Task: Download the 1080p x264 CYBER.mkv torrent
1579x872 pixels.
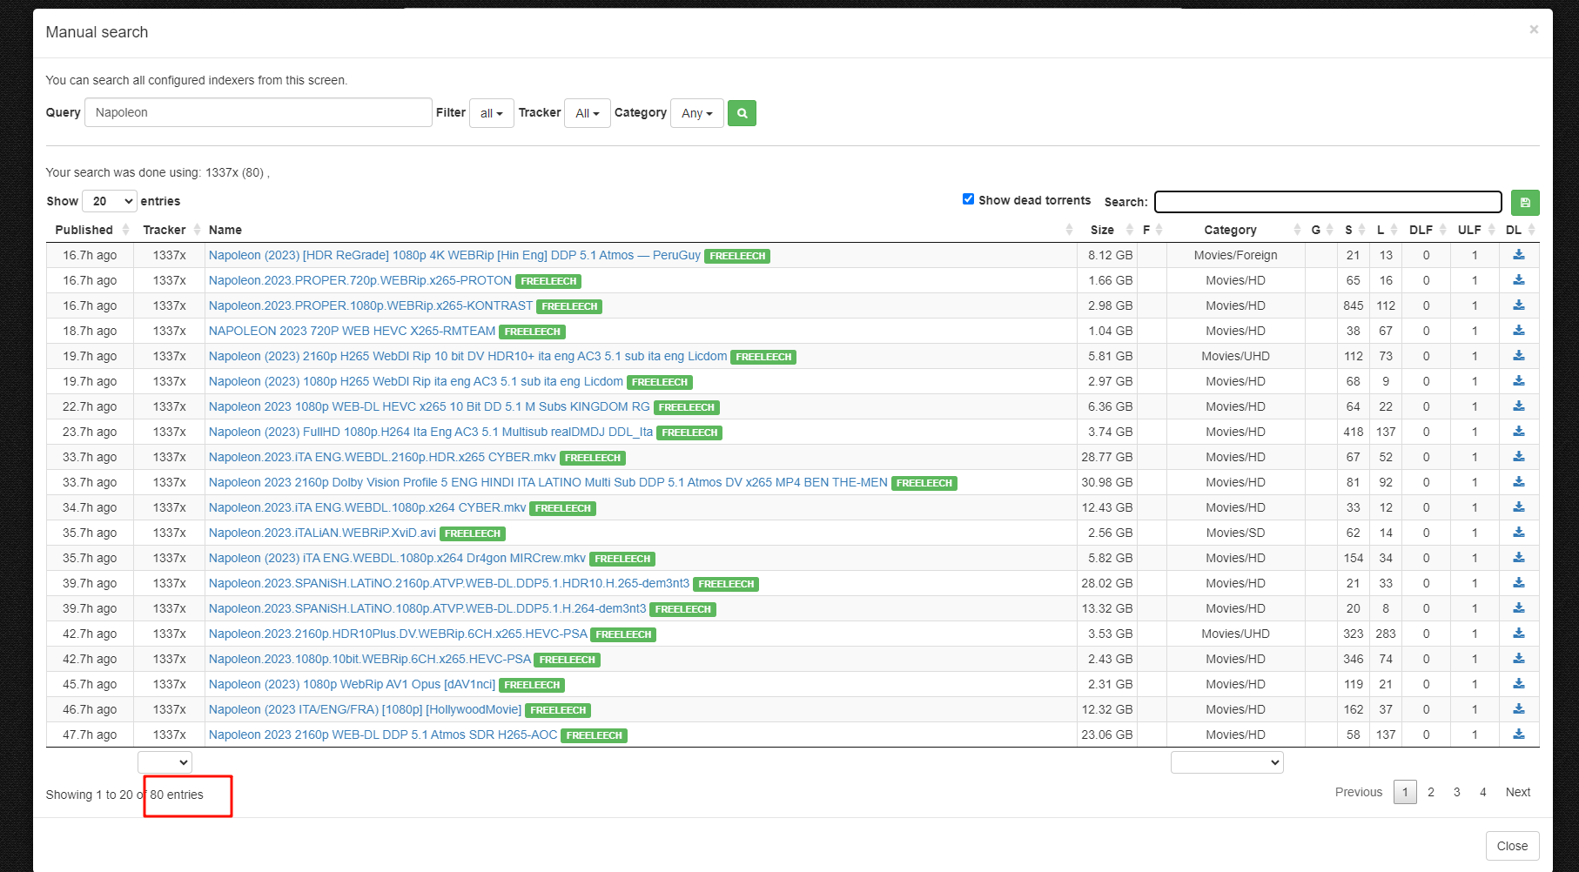Action: 1519,507
